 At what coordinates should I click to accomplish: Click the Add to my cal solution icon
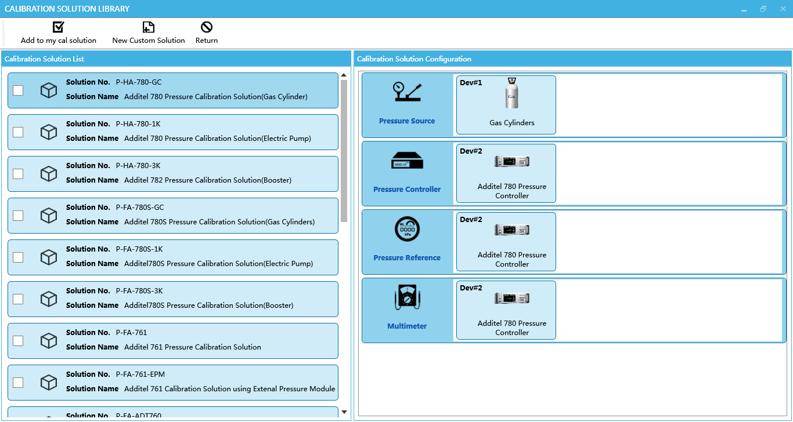click(x=59, y=27)
